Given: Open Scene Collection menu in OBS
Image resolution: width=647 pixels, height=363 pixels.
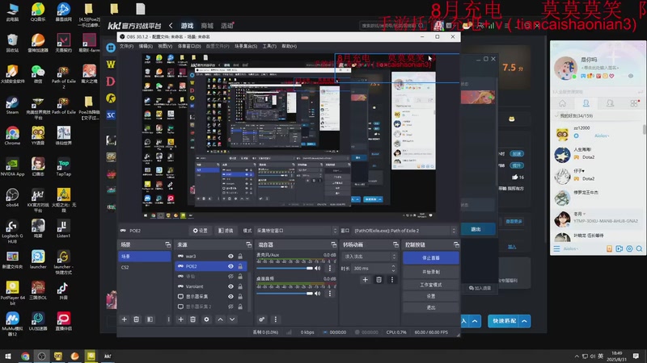Looking at the screenshot, I should [246, 46].
